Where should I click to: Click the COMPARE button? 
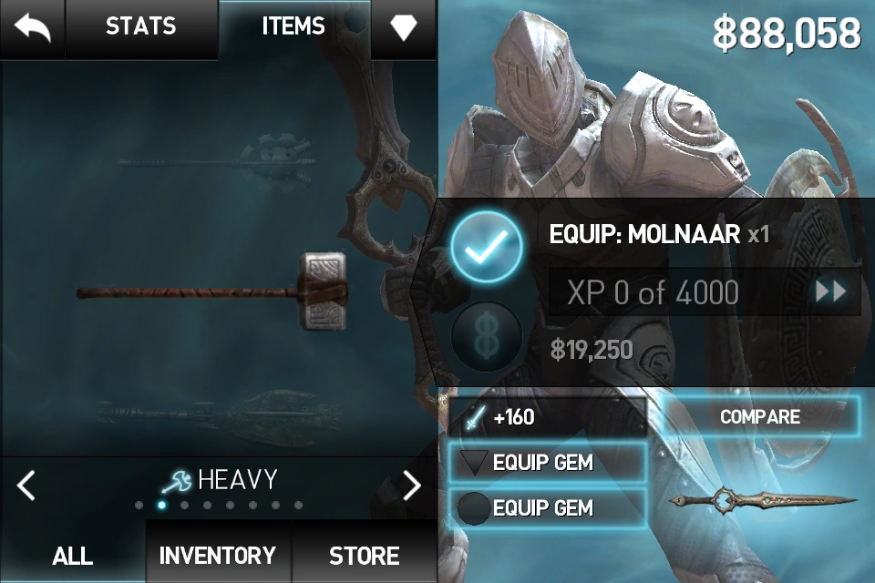click(760, 416)
